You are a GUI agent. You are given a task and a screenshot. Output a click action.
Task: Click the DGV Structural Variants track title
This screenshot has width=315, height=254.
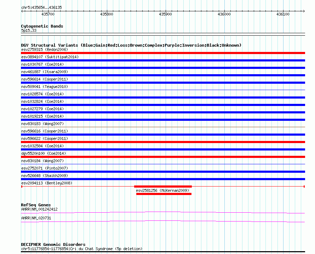131,45
